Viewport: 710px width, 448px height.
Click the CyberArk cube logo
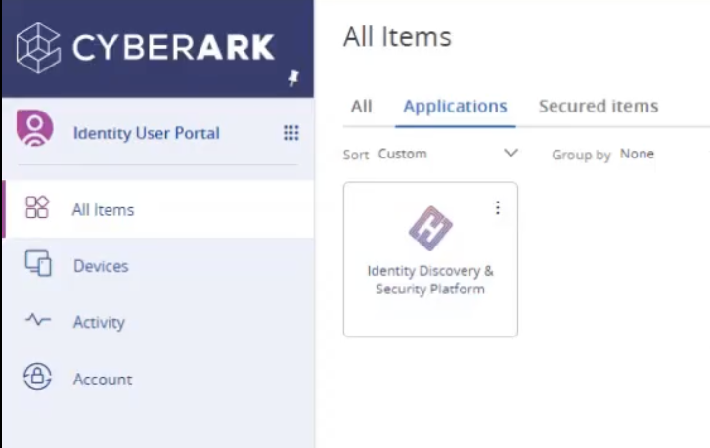click(38, 48)
